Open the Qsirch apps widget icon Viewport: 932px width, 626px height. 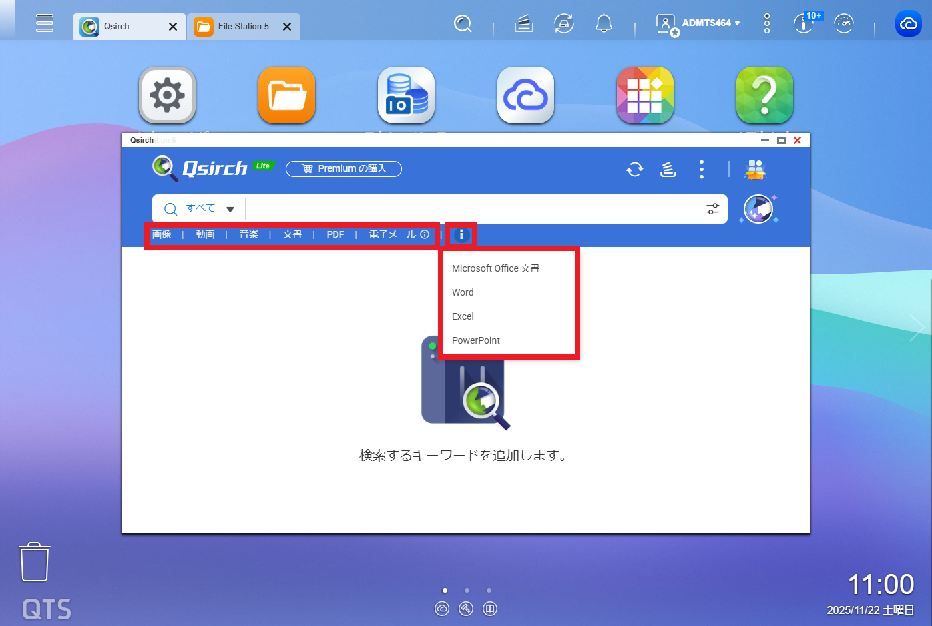pos(756,170)
